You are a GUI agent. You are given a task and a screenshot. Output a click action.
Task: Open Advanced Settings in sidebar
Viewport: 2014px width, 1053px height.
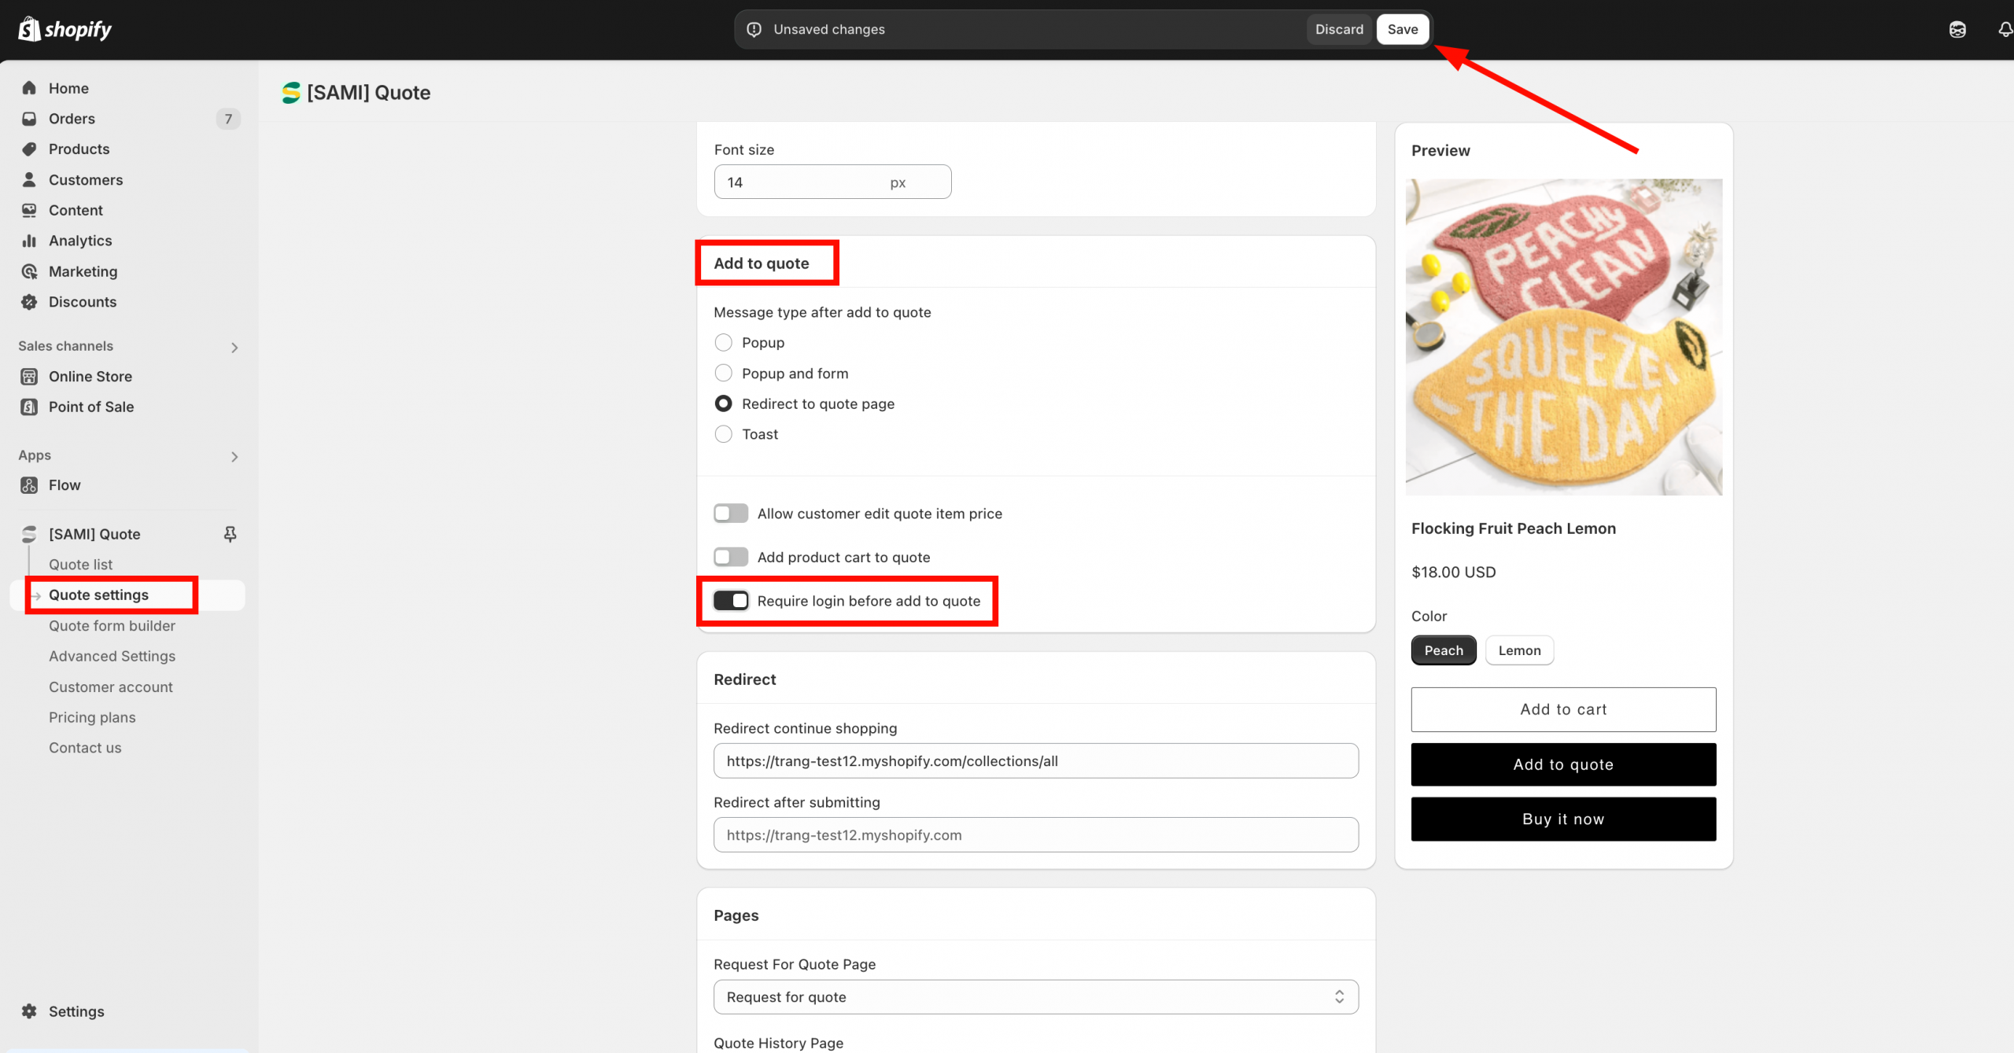(x=112, y=656)
